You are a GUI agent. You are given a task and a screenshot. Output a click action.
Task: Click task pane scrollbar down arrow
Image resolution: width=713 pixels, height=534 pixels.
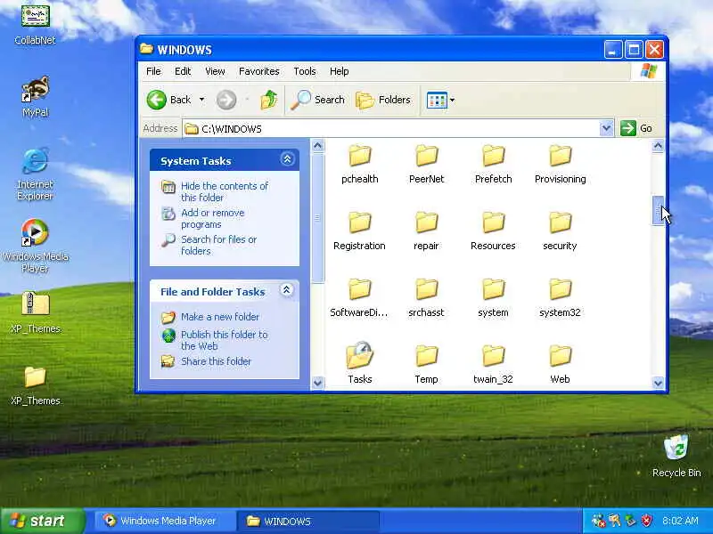point(318,384)
